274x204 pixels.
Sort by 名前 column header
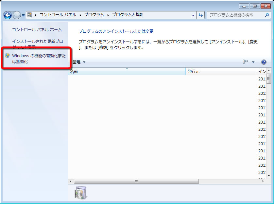pyautogui.click(x=127, y=72)
